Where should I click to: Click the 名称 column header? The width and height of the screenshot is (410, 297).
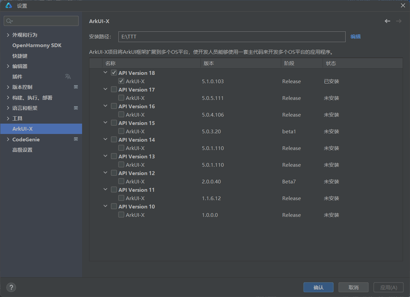(151, 63)
